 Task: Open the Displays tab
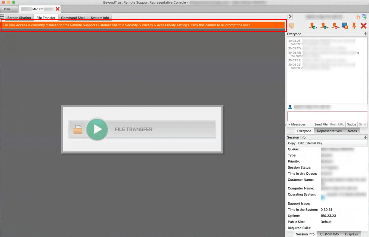tap(351, 234)
